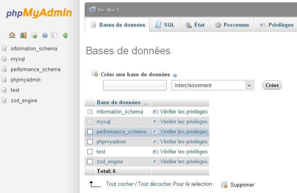Open mysql database from table list
The image size is (297, 193).
click(103, 122)
